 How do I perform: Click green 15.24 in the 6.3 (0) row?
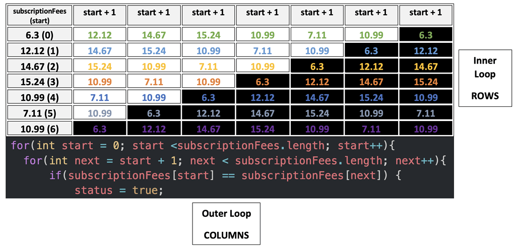coord(208,34)
